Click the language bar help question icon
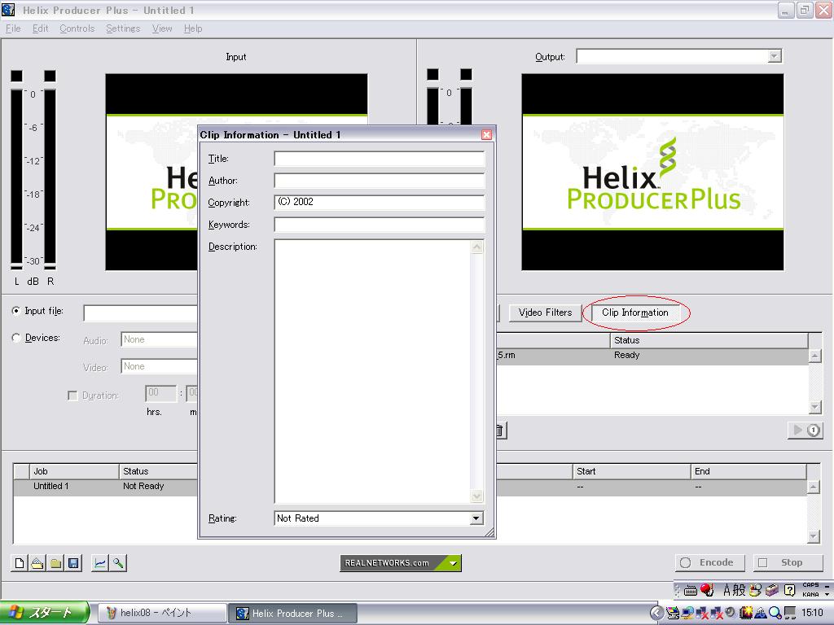This screenshot has height=625, width=834. click(790, 589)
